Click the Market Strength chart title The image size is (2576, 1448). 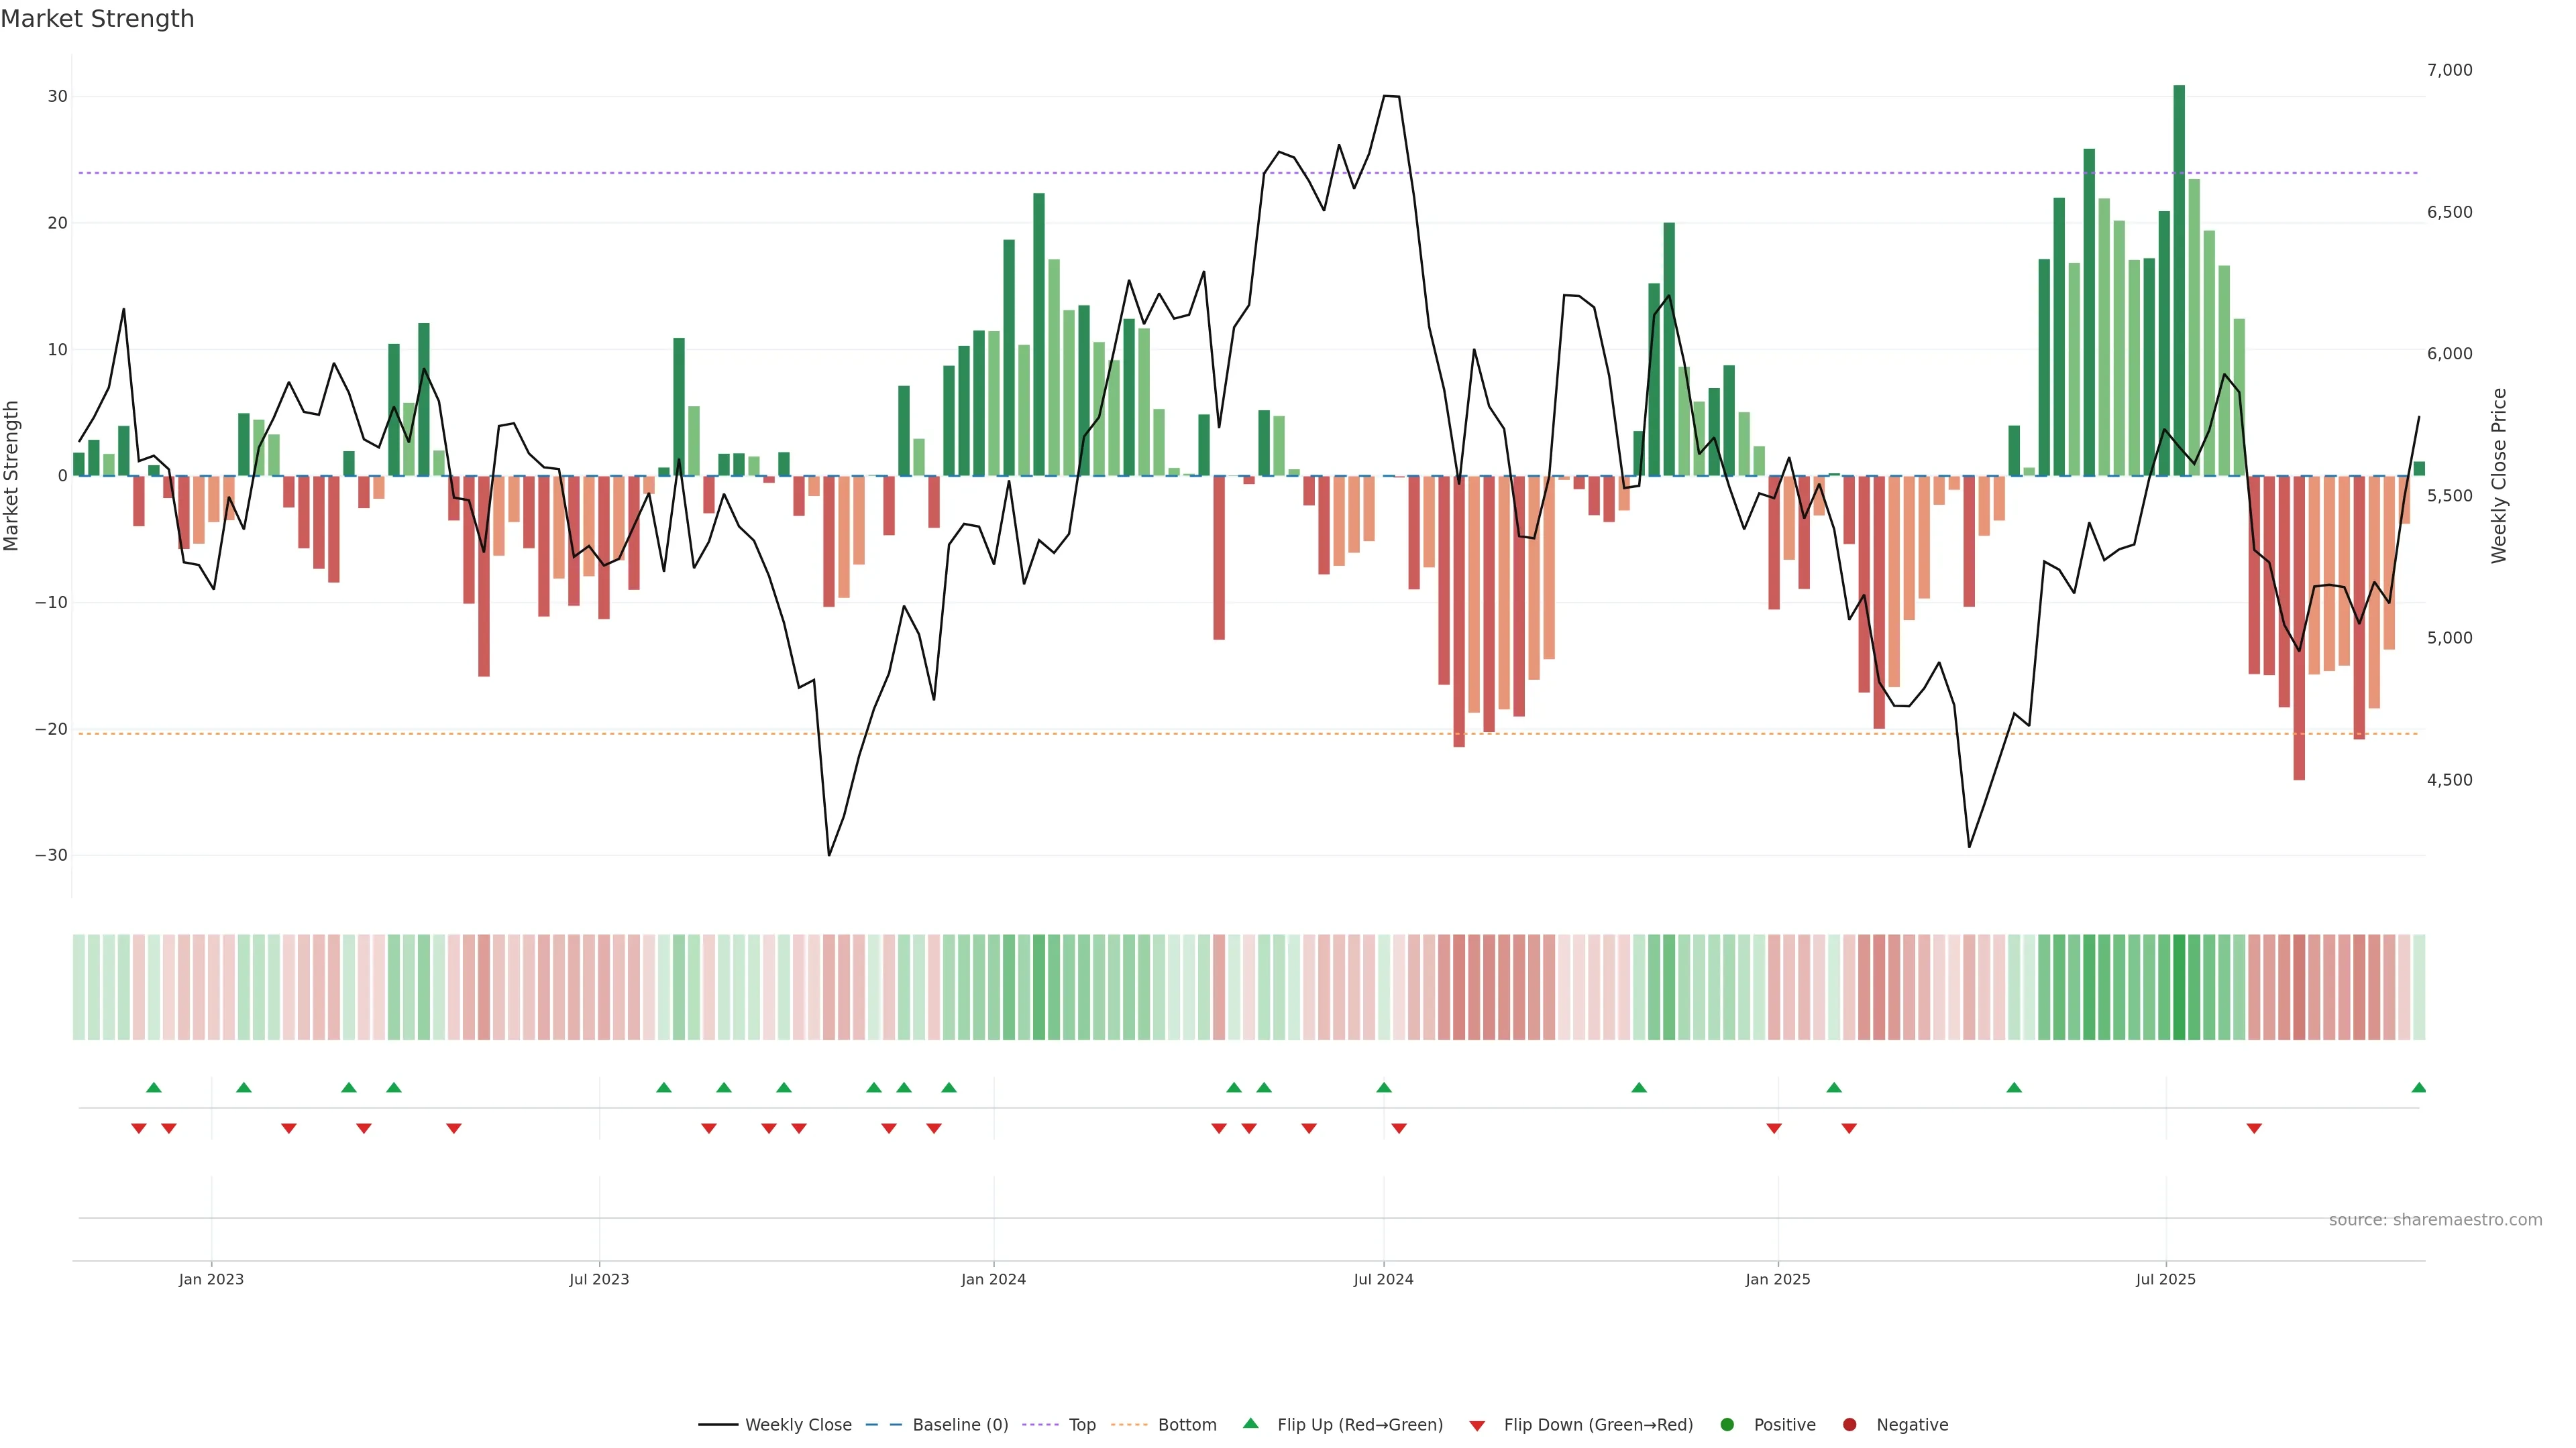point(97,19)
